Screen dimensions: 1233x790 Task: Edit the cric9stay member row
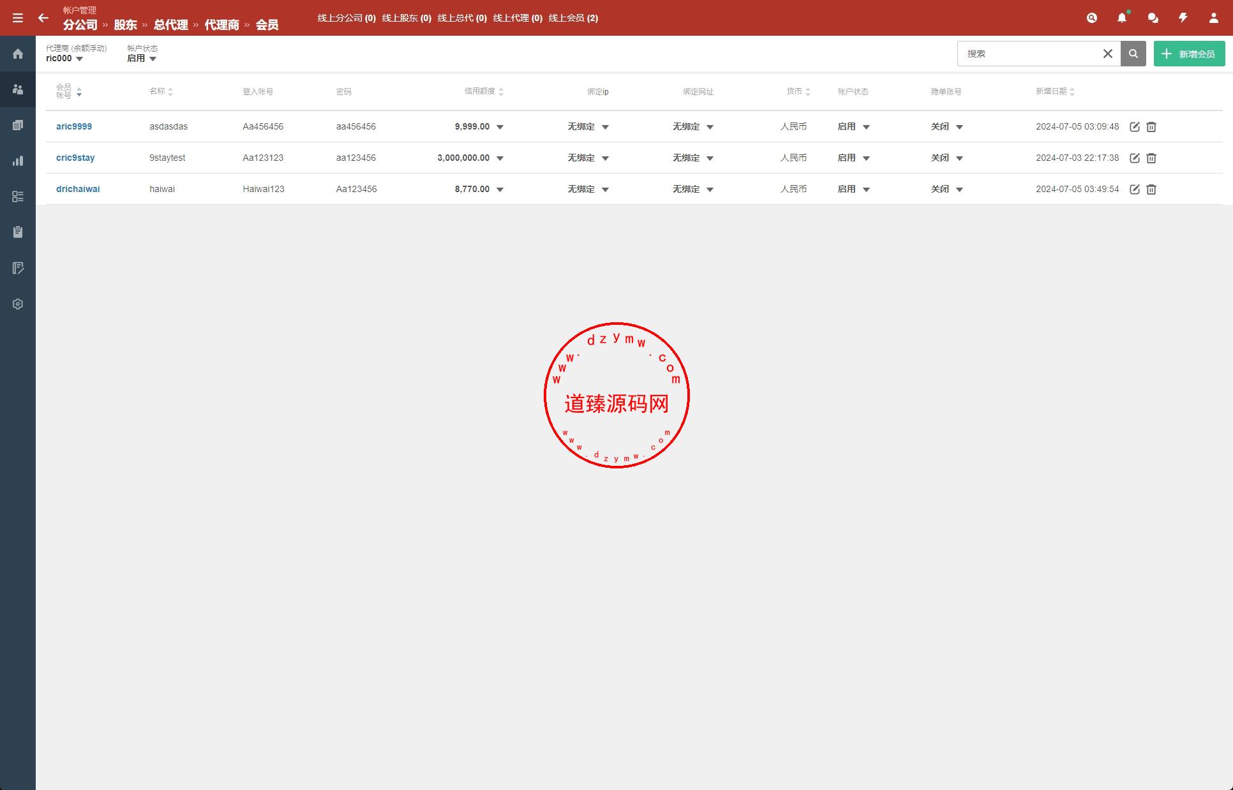point(1135,158)
